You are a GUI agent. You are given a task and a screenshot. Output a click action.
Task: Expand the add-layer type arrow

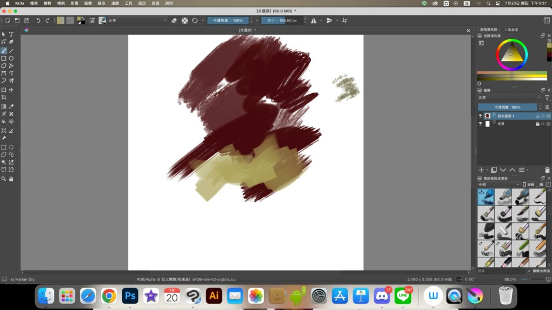487,170
